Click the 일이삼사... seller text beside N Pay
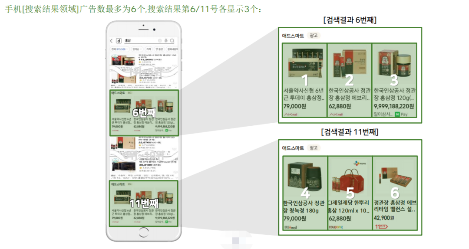Viewport: 469px width, 249px height. click(x=383, y=114)
